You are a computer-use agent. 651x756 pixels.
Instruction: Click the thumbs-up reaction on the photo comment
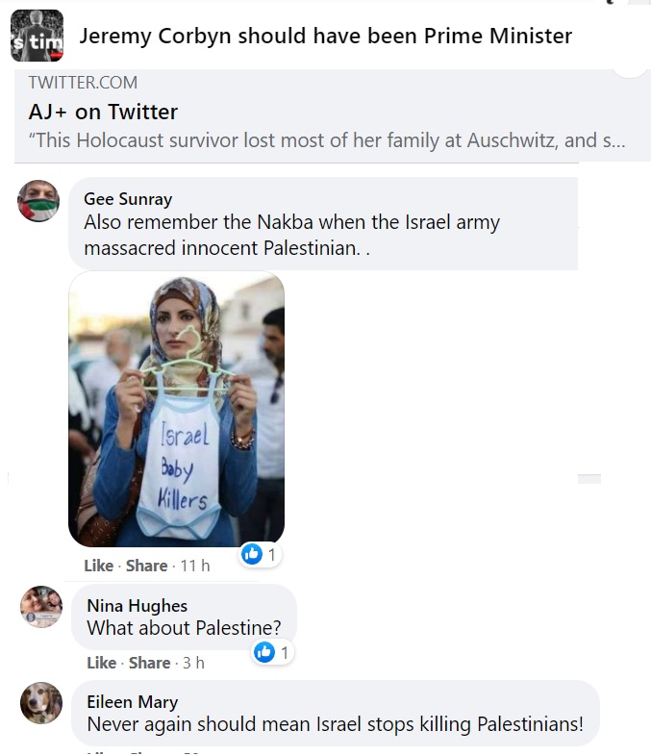pos(252,554)
